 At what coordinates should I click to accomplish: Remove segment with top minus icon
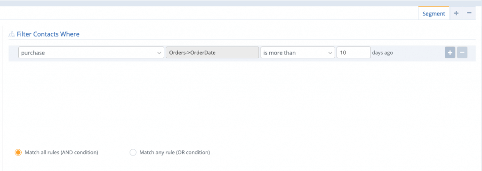coord(469,13)
